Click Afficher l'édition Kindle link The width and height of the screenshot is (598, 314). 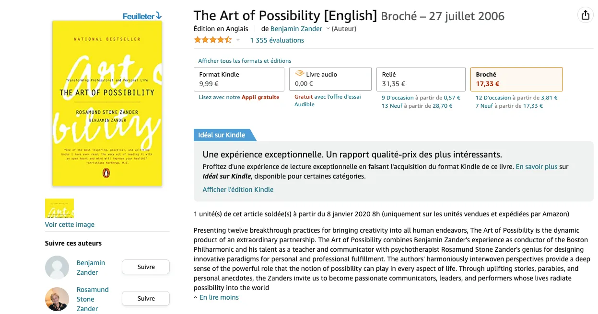point(238,190)
